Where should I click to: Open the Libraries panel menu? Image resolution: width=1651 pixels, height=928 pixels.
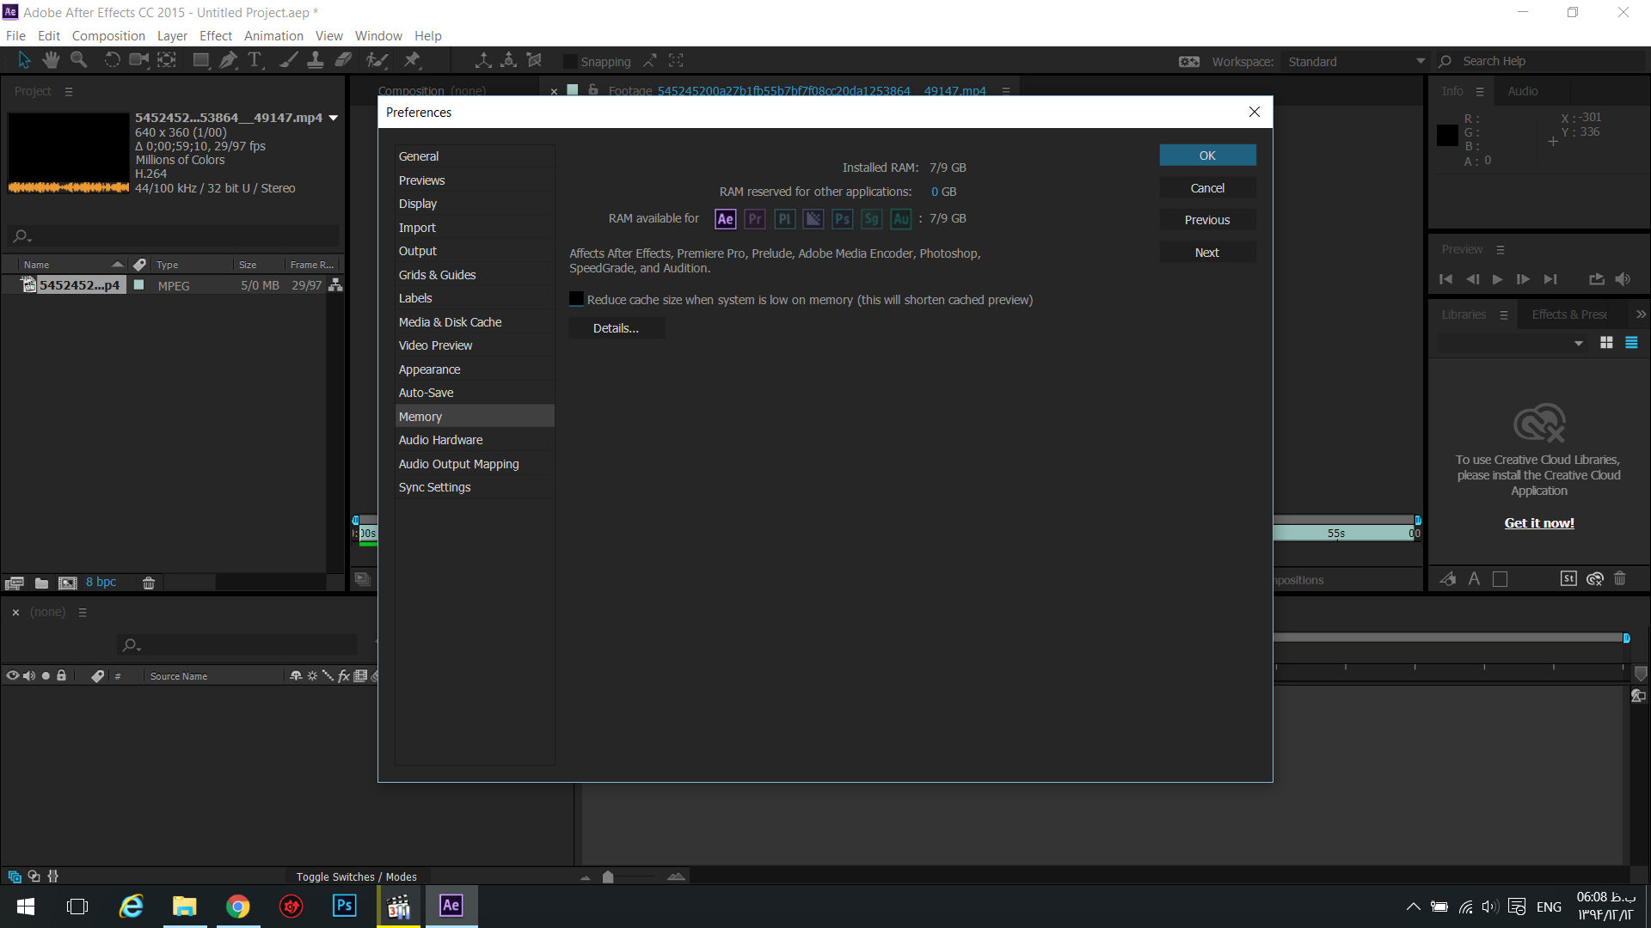coord(1504,315)
